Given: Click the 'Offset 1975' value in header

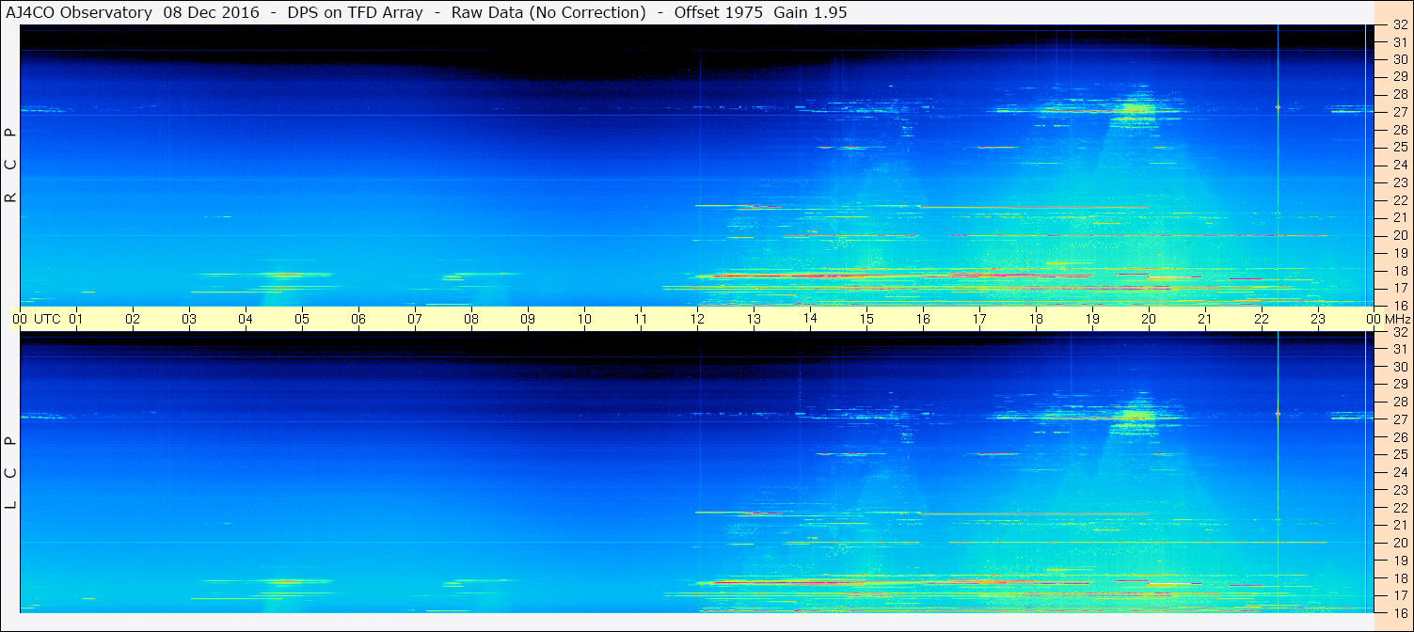Looking at the screenshot, I should point(719,12).
